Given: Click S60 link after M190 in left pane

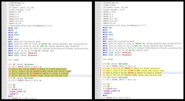Looking at the screenshot, I should [15, 32].
